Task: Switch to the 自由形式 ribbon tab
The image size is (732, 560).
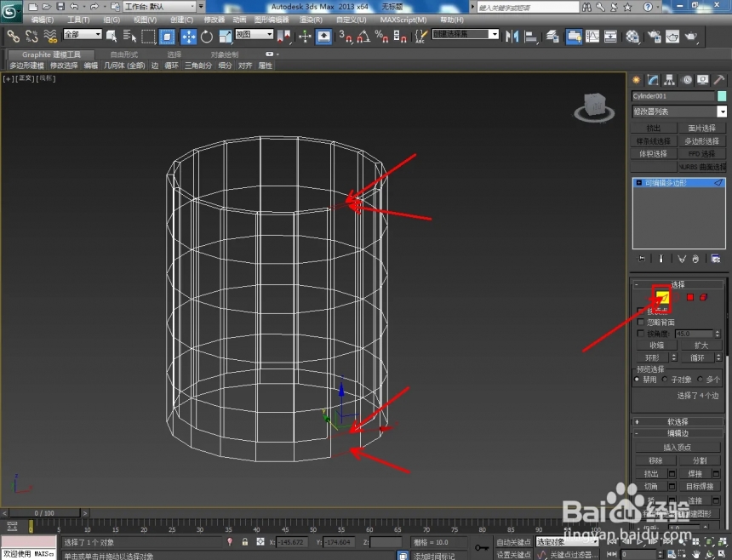Action: coord(124,54)
